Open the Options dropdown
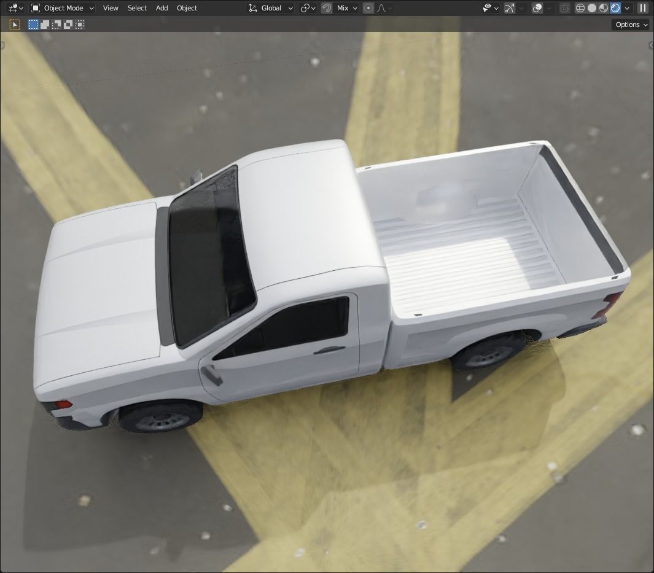 [631, 25]
